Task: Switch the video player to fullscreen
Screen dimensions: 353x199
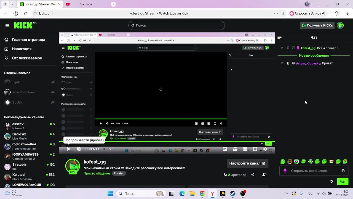Action: (255, 149)
